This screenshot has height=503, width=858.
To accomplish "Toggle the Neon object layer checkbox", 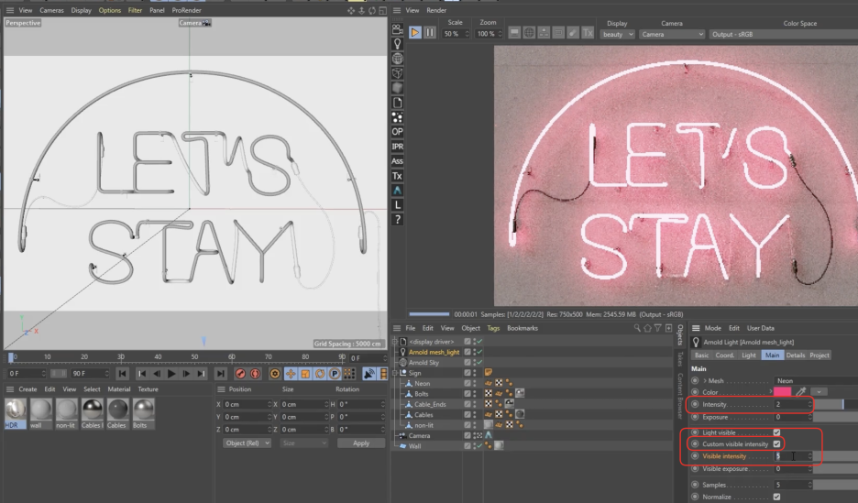I will (x=467, y=383).
